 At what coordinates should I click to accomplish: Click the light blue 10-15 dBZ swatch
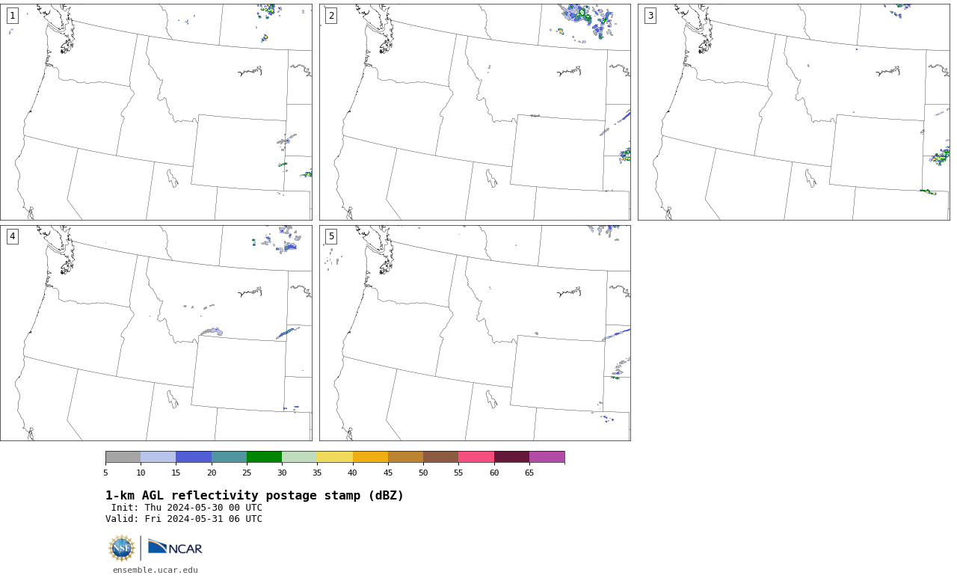point(158,457)
